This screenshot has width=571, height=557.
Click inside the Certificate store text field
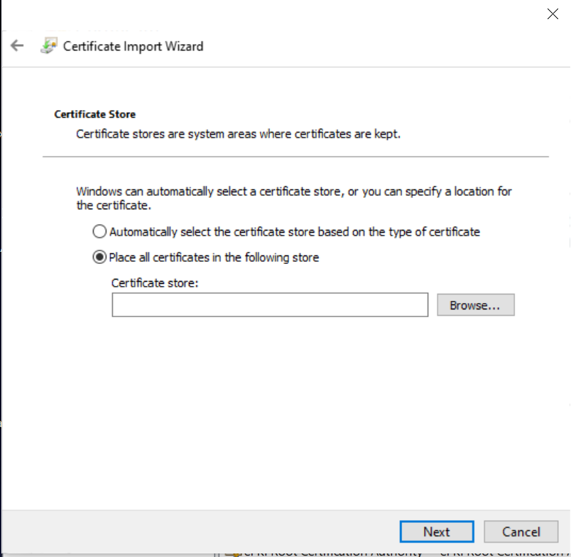pos(270,305)
